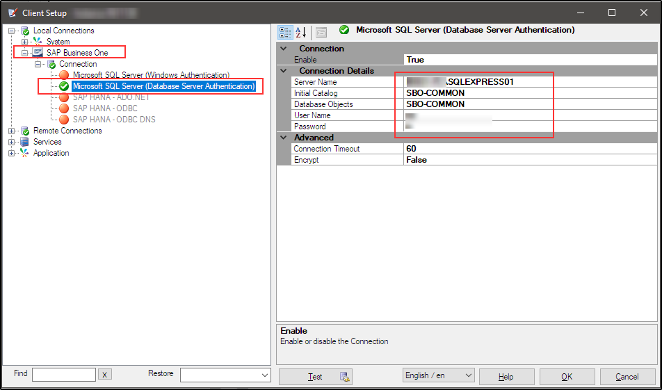Image resolution: width=662 pixels, height=390 pixels.
Task: Click the Cancel button
Action: [627, 377]
